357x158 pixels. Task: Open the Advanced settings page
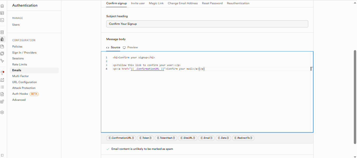(x=19, y=100)
